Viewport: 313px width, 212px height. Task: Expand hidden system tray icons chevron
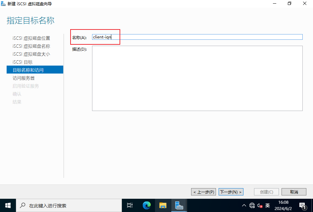244,205
